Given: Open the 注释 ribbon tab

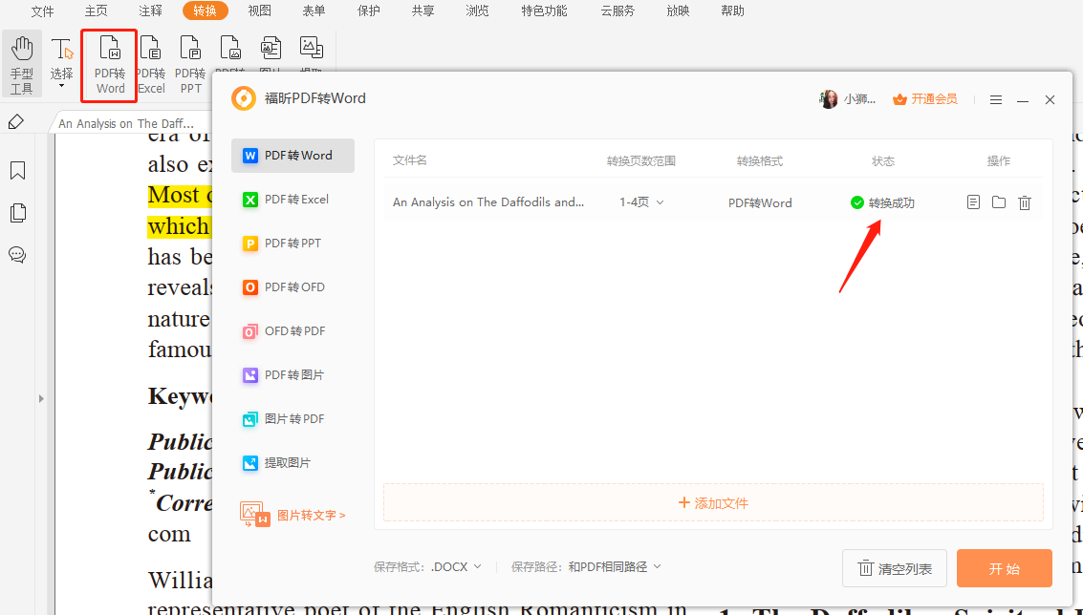Looking at the screenshot, I should 151,11.
